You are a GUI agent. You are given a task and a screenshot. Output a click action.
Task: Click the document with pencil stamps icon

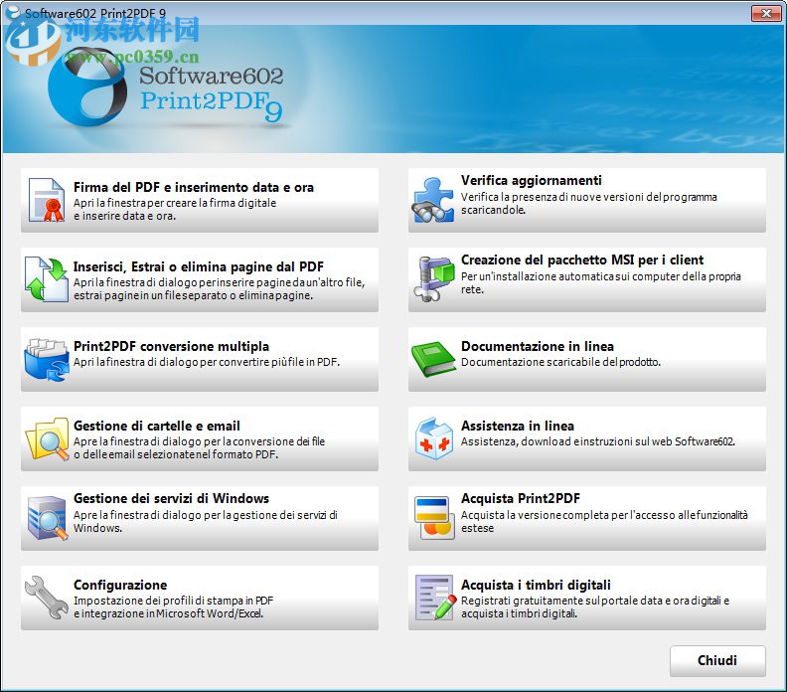pos(435,598)
